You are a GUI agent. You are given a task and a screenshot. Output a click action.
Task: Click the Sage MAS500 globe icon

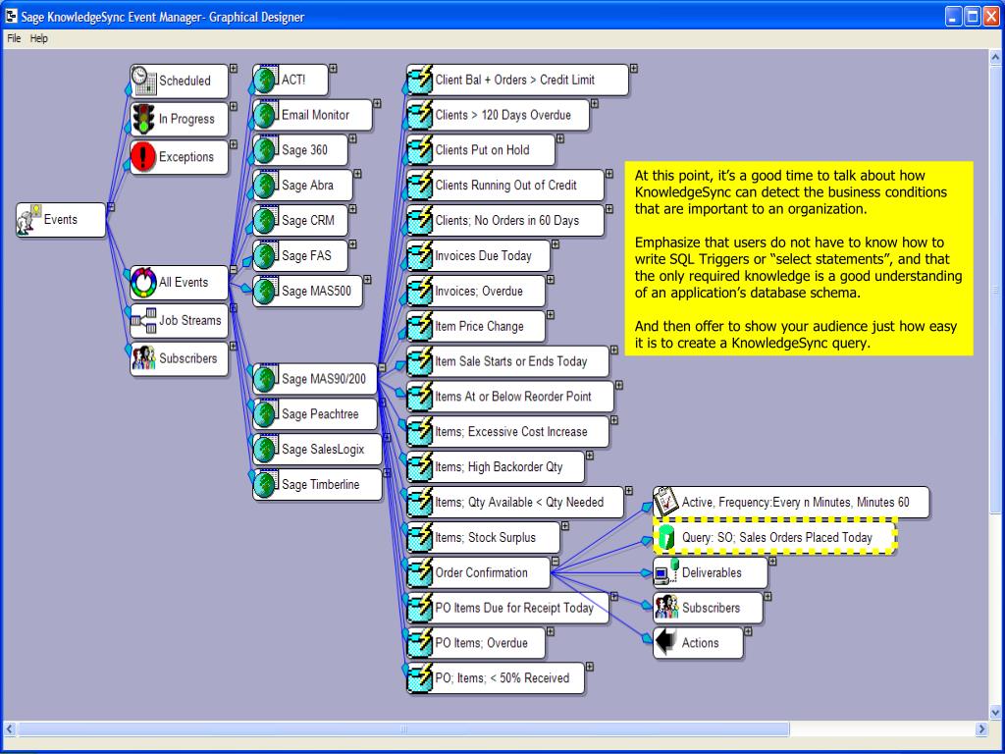265,291
